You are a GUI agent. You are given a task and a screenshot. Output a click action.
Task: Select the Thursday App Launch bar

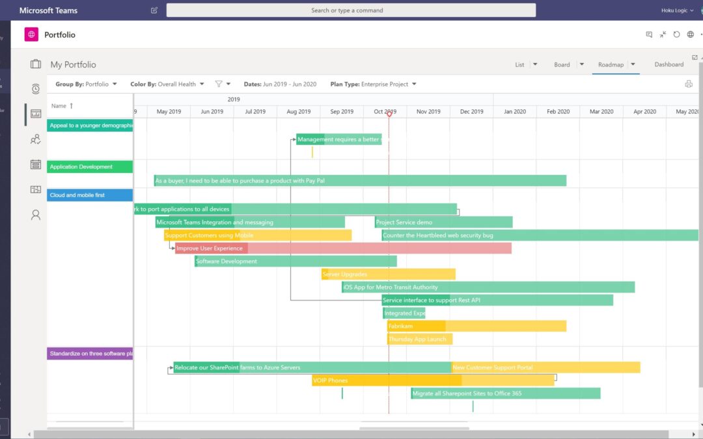(x=420, y=339)
